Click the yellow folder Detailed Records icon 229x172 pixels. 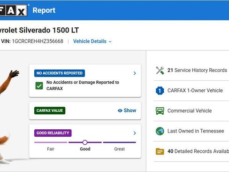[160, 151]
